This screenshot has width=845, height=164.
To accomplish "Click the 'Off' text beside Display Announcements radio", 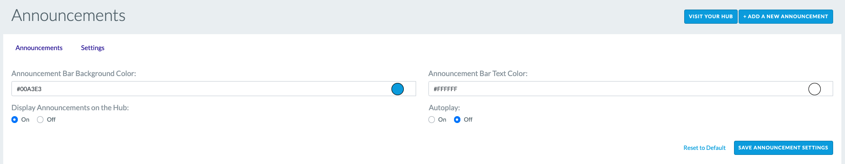I will (x=51, y=120).
